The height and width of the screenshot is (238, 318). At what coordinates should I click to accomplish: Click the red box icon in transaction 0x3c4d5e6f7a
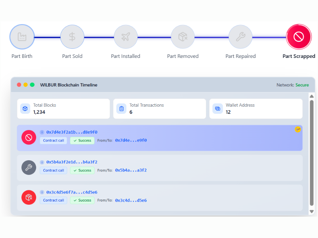click(29, 197)
